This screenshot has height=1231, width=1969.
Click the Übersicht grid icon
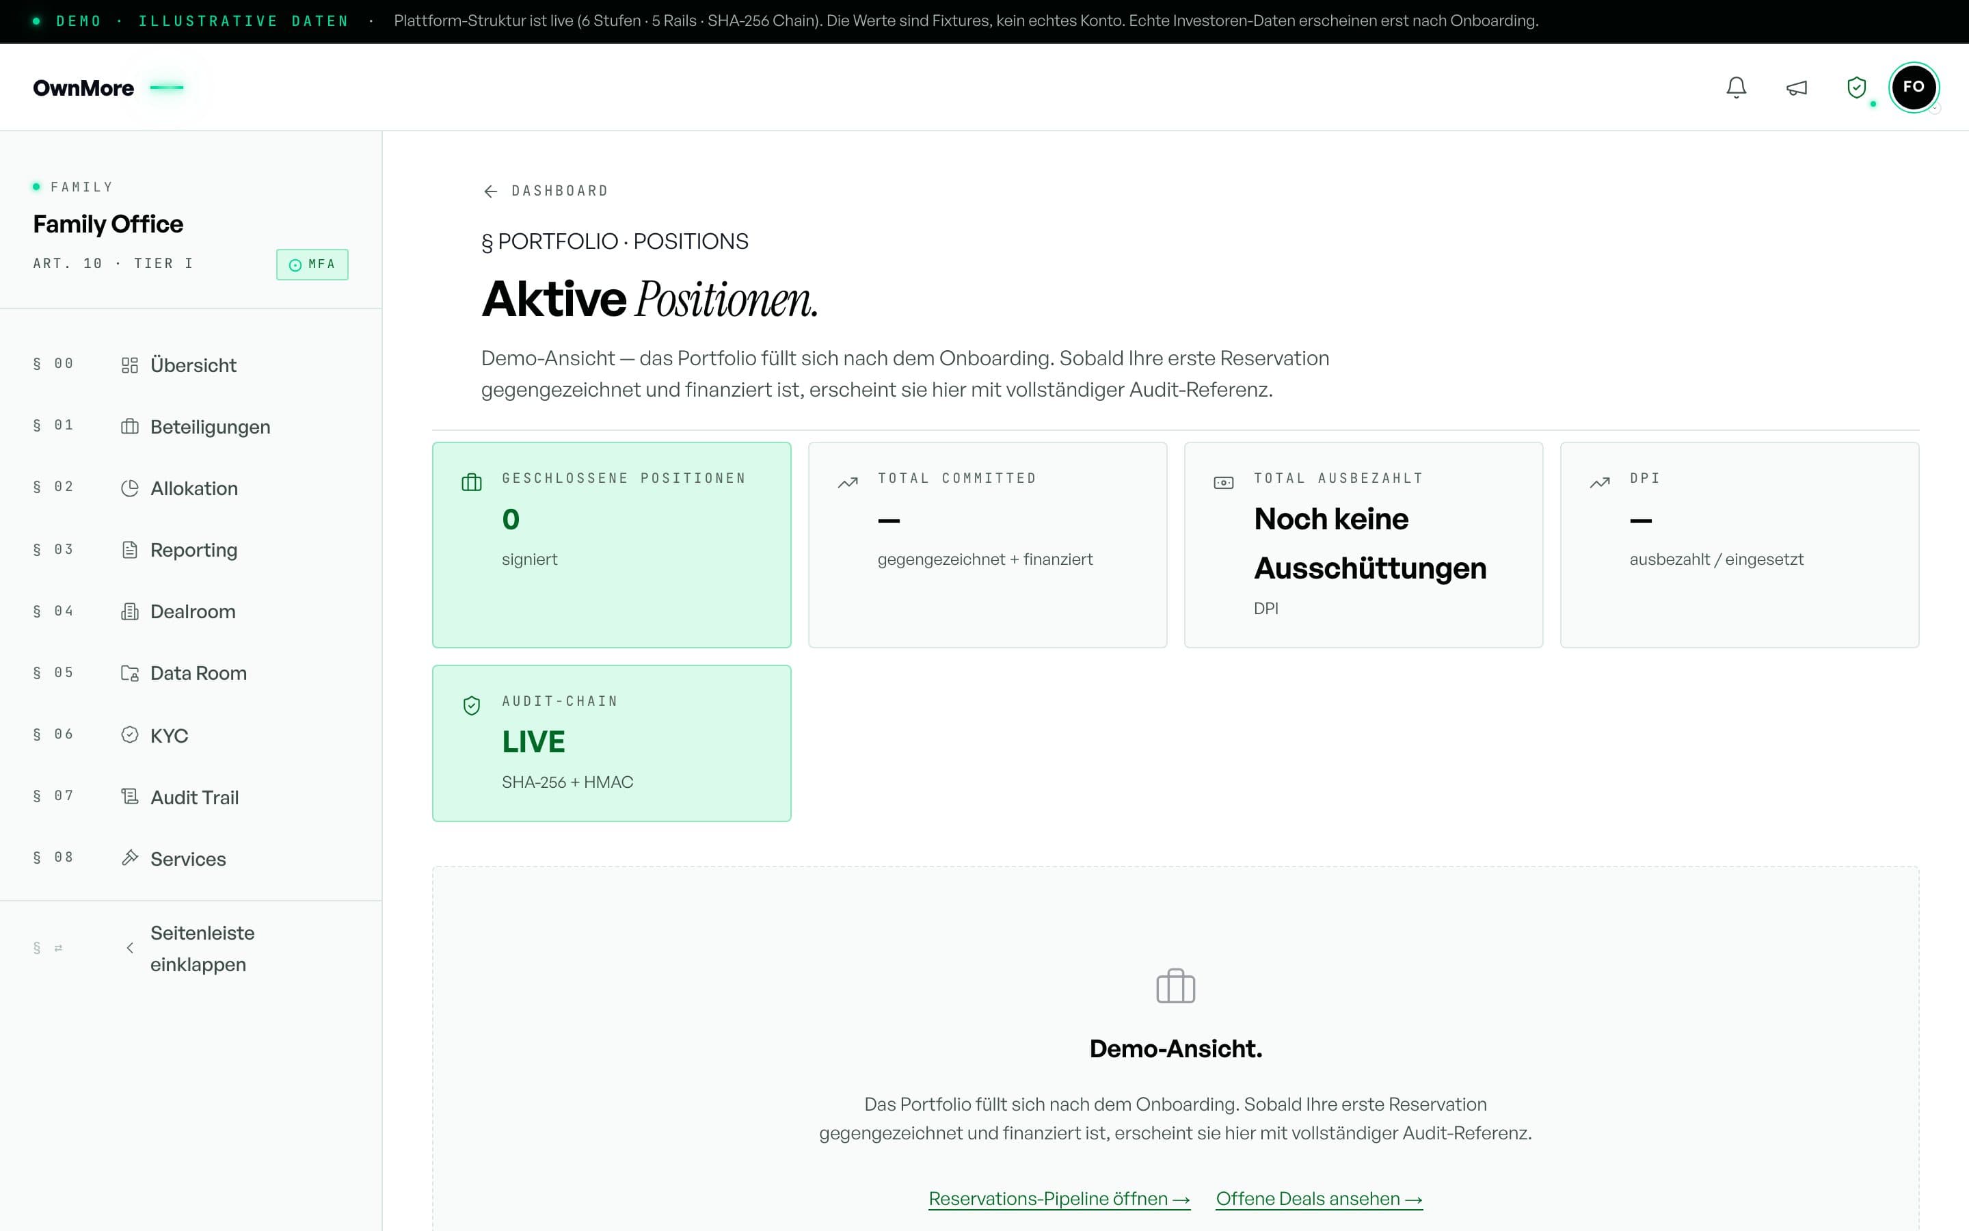pyautogui.click(x=129, y=365)
